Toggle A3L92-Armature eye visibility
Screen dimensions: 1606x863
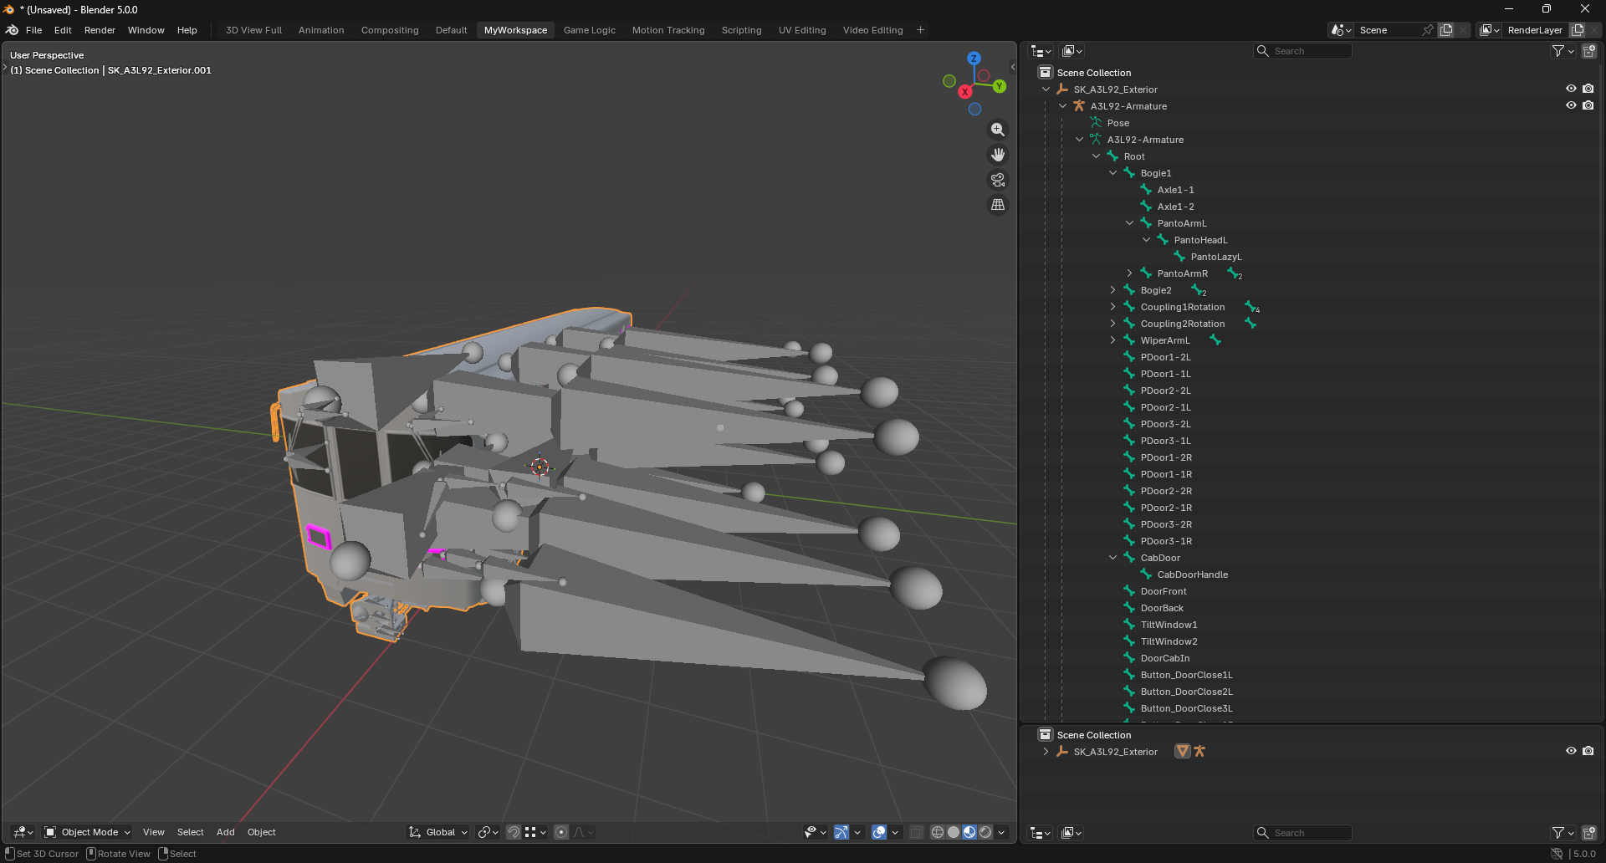click(1571, 105)
